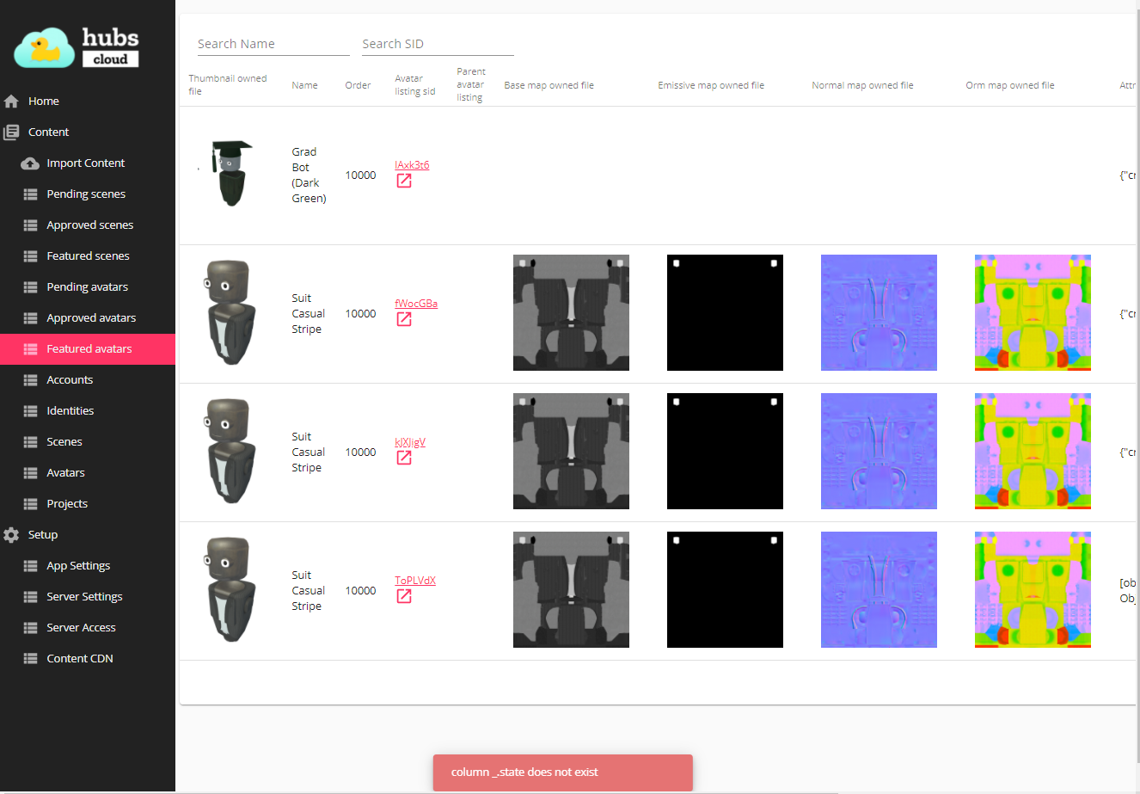This screenshot has width=1140, height=794.
Task: Click Avatar listing sid column header
Action: pos(415,85)
